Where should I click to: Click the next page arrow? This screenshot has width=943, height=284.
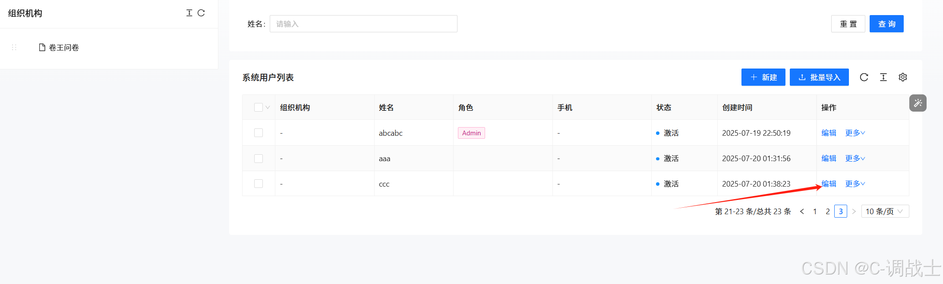coord(854,211)
